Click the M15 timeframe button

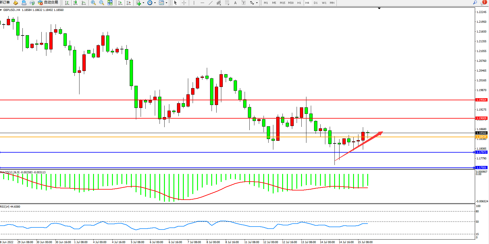point(282,3)
